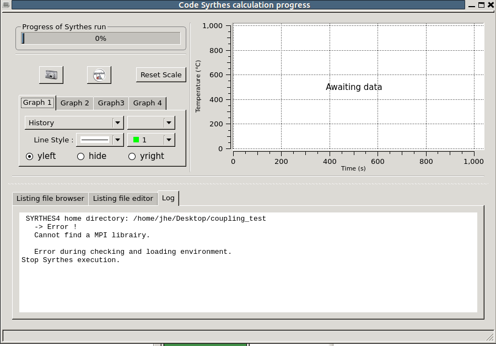Image resolution: width=496 pixels, height=346 pixels.
Task: Switch to the Graph 2 tab
Action: pyautogui.click(x=74, y=103)
